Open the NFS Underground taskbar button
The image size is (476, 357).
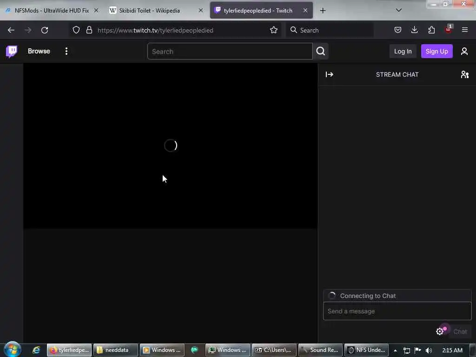[x=367, y=350]
